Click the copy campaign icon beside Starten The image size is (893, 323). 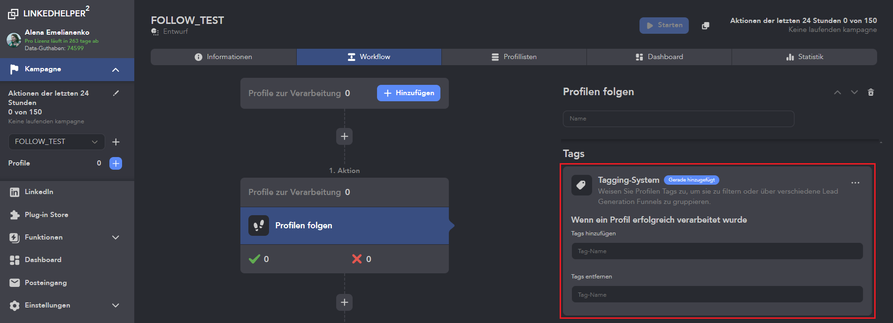point(705,26)
